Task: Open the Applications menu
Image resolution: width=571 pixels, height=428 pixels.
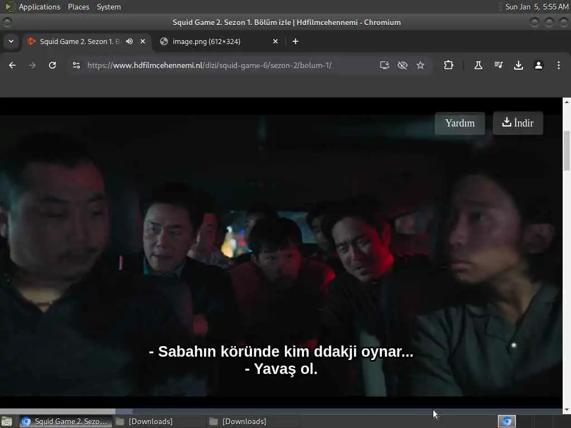Action: pos(40,7)
